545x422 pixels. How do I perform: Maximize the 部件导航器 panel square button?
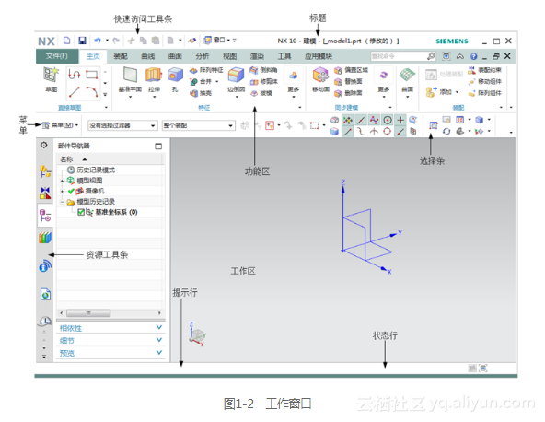[x=158, y=147]
